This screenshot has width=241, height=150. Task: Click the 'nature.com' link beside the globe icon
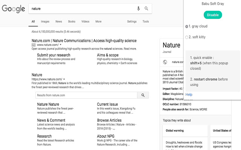(x=178, y=62)
